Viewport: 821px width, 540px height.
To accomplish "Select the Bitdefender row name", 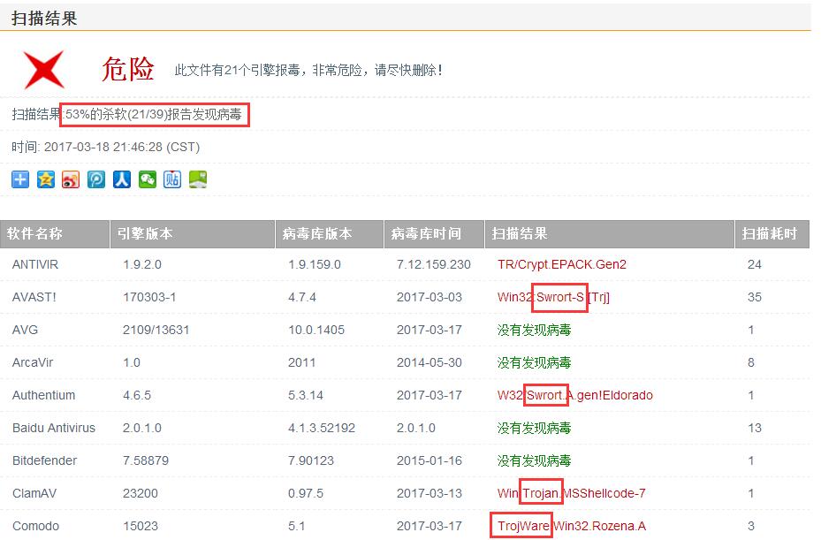I will (x=44, y=461).
